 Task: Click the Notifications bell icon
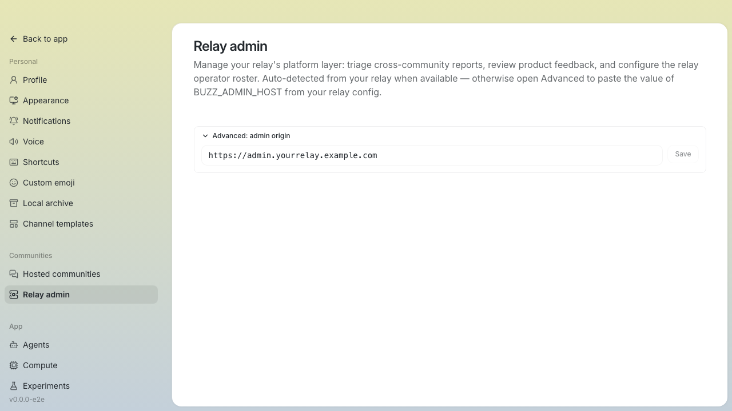point(14,121)
